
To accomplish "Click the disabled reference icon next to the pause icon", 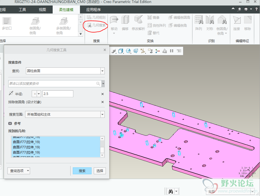I will 179,51.
